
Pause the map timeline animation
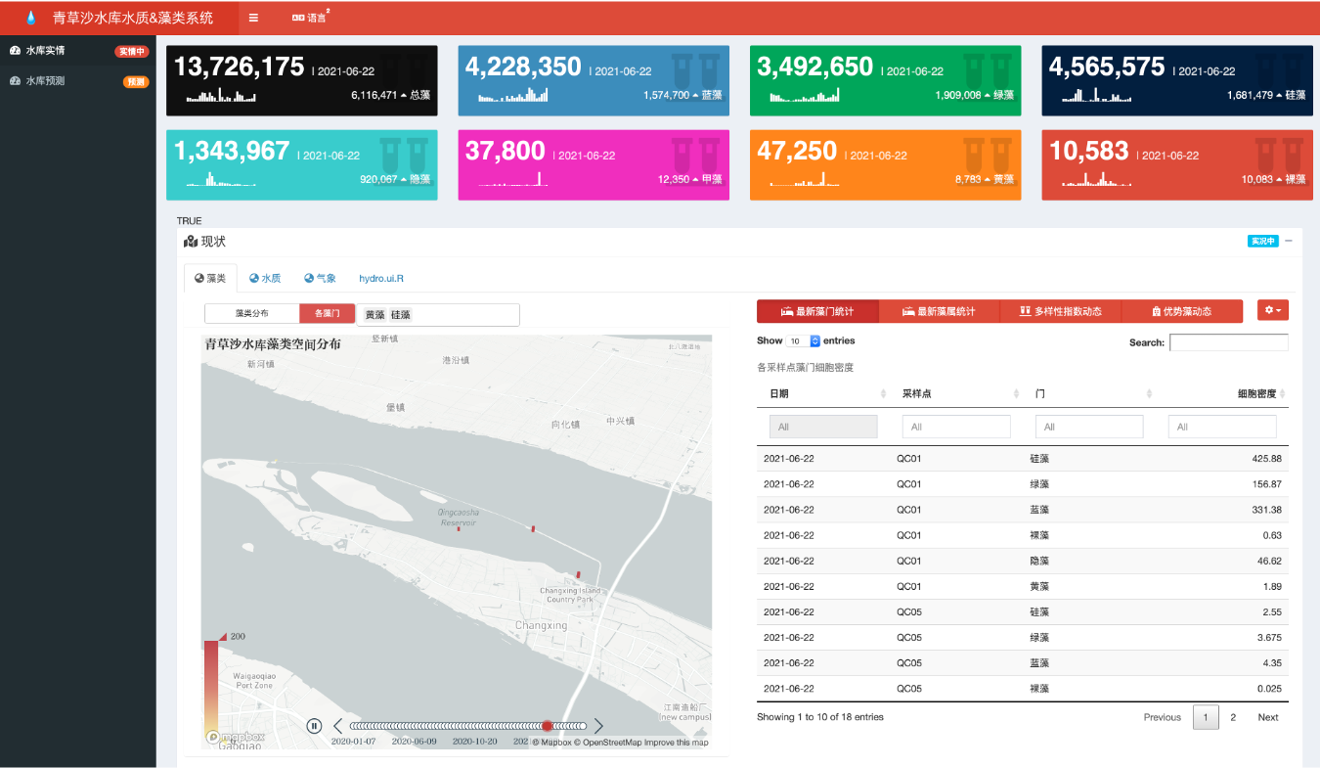click(x=314, y=726)
